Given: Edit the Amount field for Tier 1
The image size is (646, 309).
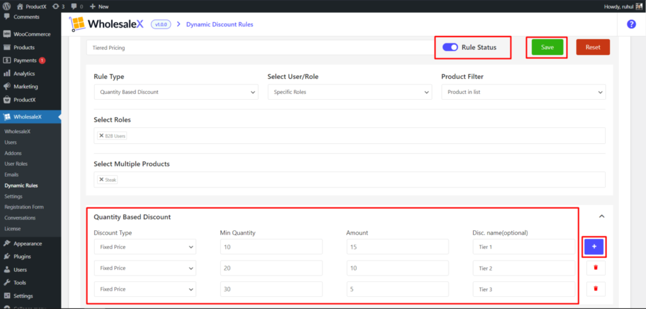Looking at the screenshot, I should (x=397, y=247).
